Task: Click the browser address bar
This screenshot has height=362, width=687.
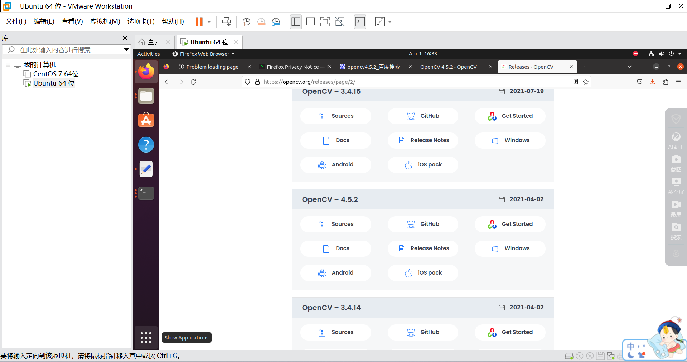Action: click(x=394, y=82)
